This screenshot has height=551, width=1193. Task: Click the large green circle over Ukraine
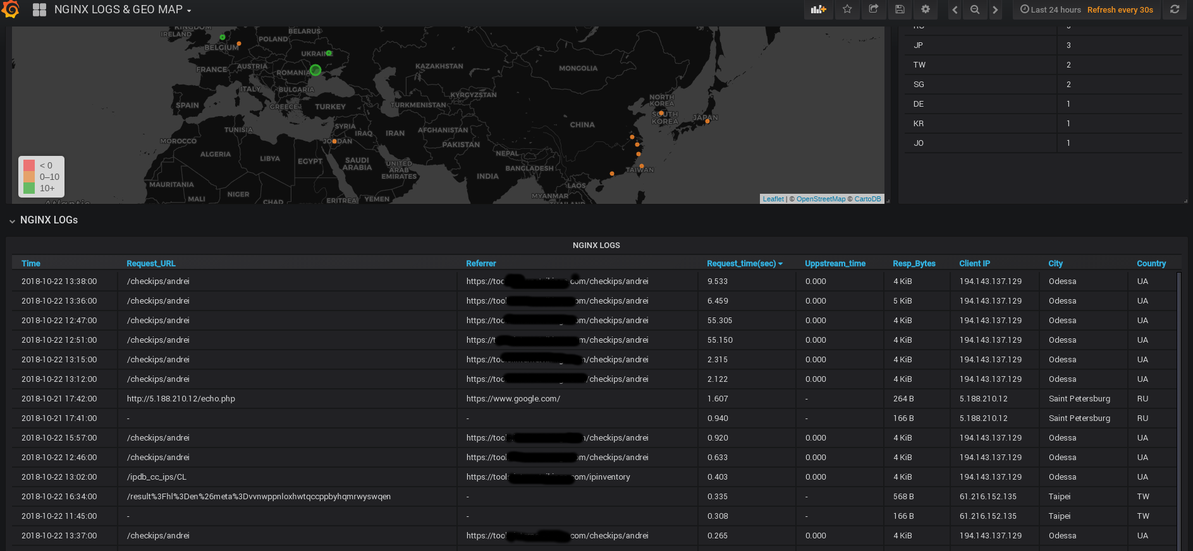(315, 70)
